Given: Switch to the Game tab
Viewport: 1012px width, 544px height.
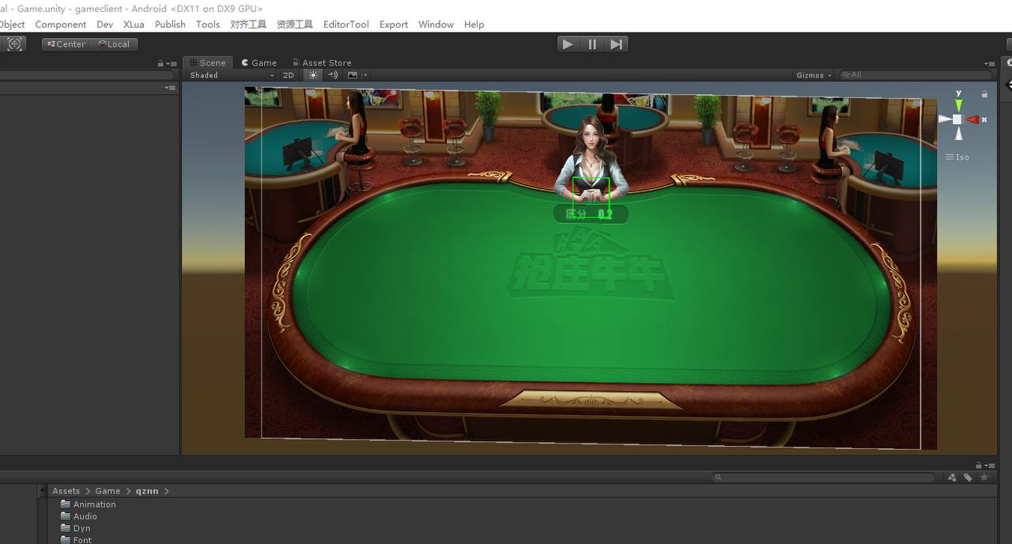Looking at the screenshot, I should coord(259,62).
